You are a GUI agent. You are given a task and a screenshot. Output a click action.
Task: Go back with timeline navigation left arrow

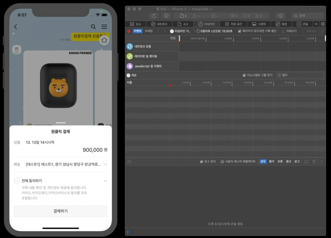point(158,31)
